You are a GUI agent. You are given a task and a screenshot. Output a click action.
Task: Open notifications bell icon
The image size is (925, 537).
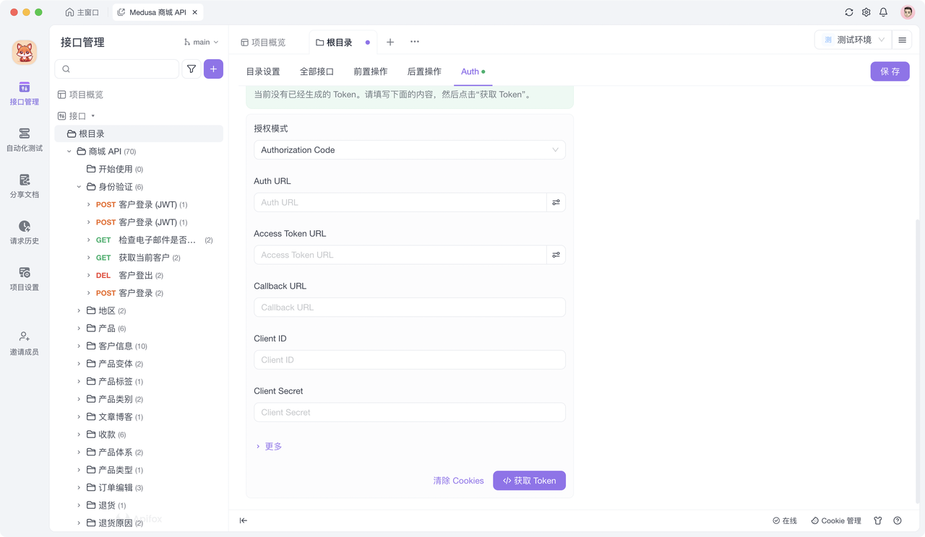click(x=883, y=12)
